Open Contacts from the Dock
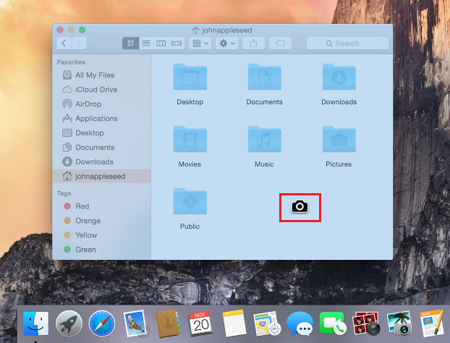This screenshot has height=343, width=450. 168,323
